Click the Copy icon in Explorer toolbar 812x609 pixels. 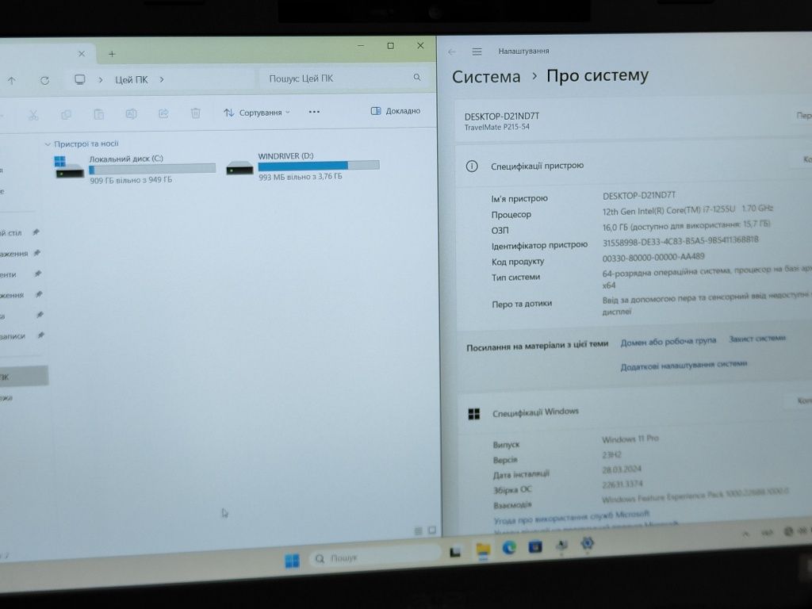click(x=66, y=114)
